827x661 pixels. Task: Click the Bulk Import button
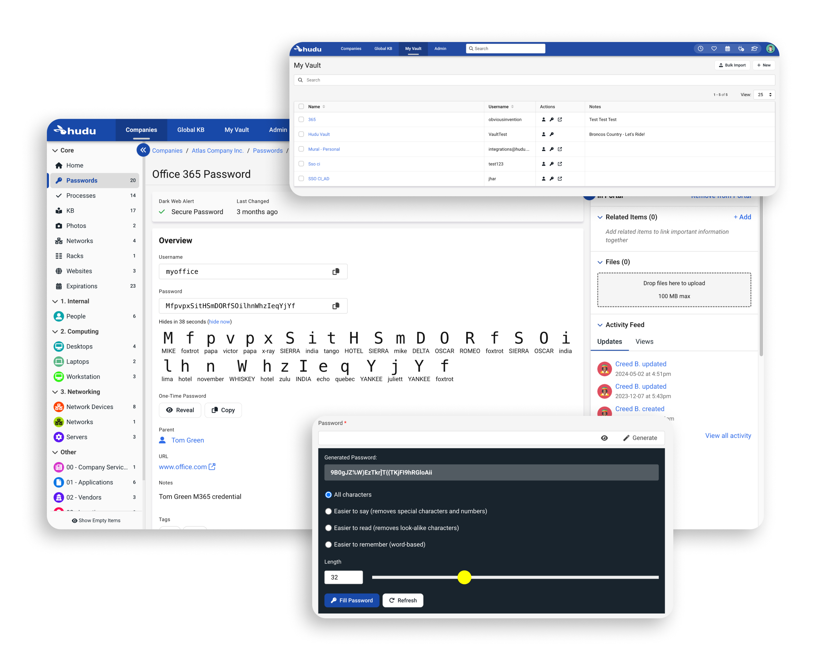[732, 65]
